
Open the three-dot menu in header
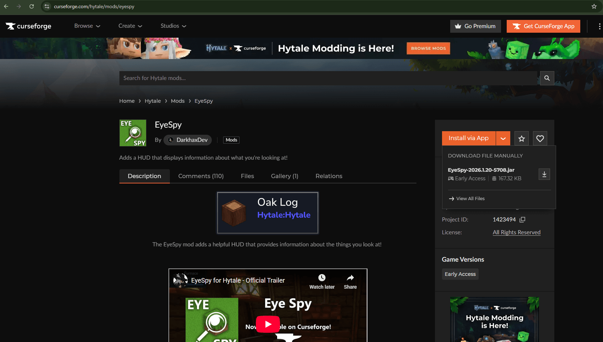tap(599, 26)
